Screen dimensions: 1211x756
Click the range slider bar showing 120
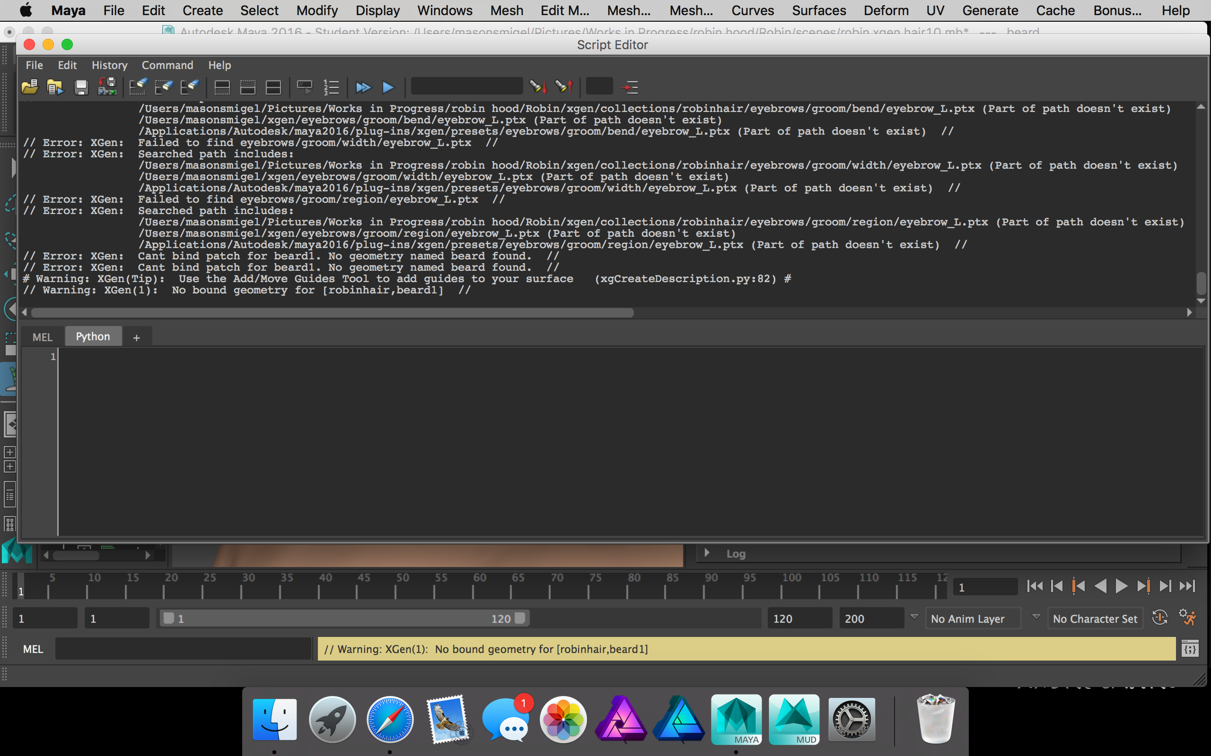click(344, 619)
